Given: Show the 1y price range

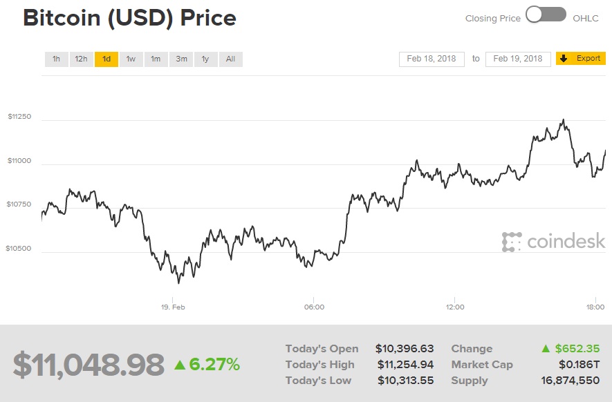Looking at the screenshot, I should pyautogui.click(x=205, y=59).
